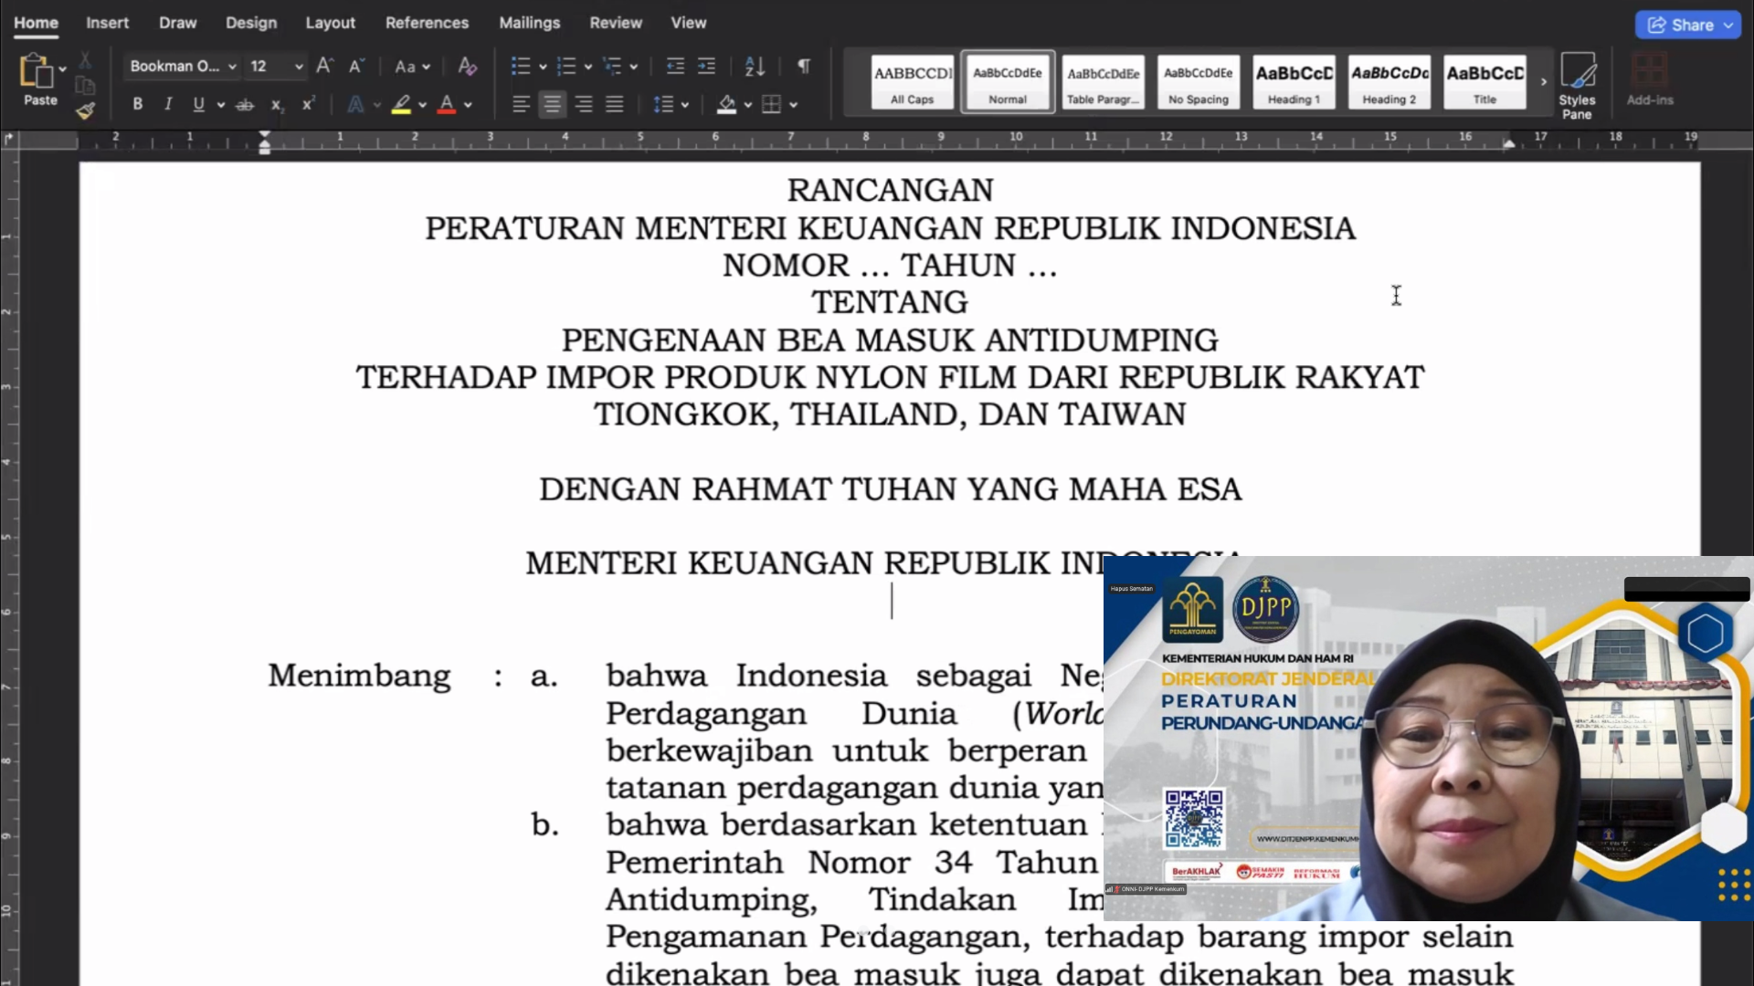Screen dimensions: 1754x986
Task: Click the ruler tab selector corner
Action: pos(9,140)
